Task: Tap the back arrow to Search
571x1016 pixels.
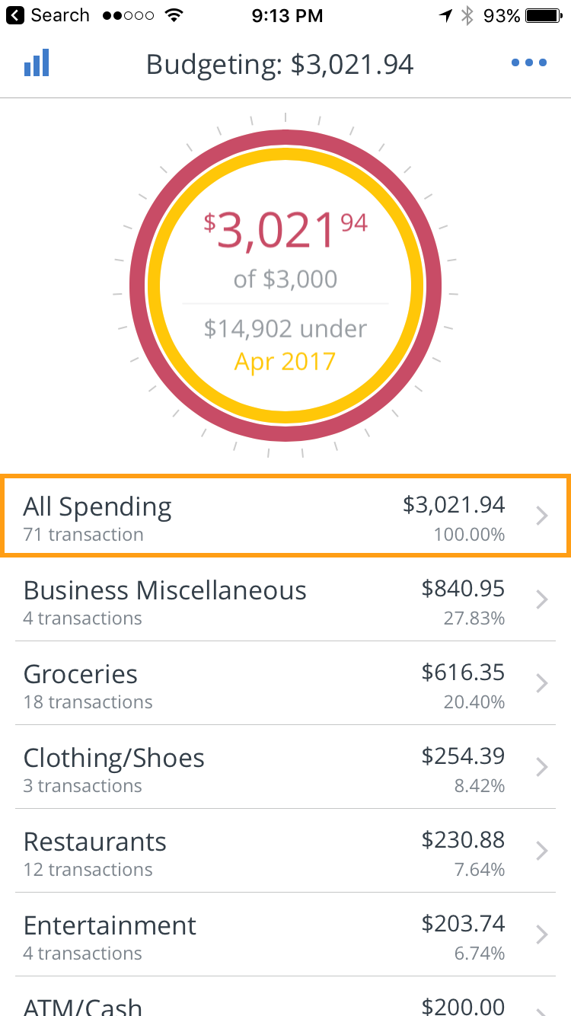Action: (14, 15)
